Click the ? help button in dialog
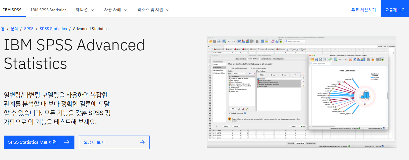The image size is (409, 160). pyautogui.click(x=217, y=126)
